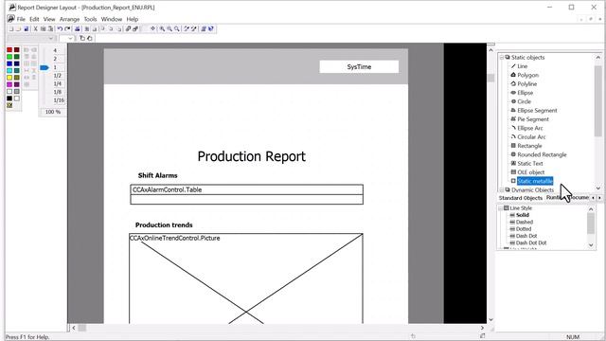Image resolution: width=606 pixels, height=341 pixels.
Task: Pick the magenta color swatch
Action: 9,84
